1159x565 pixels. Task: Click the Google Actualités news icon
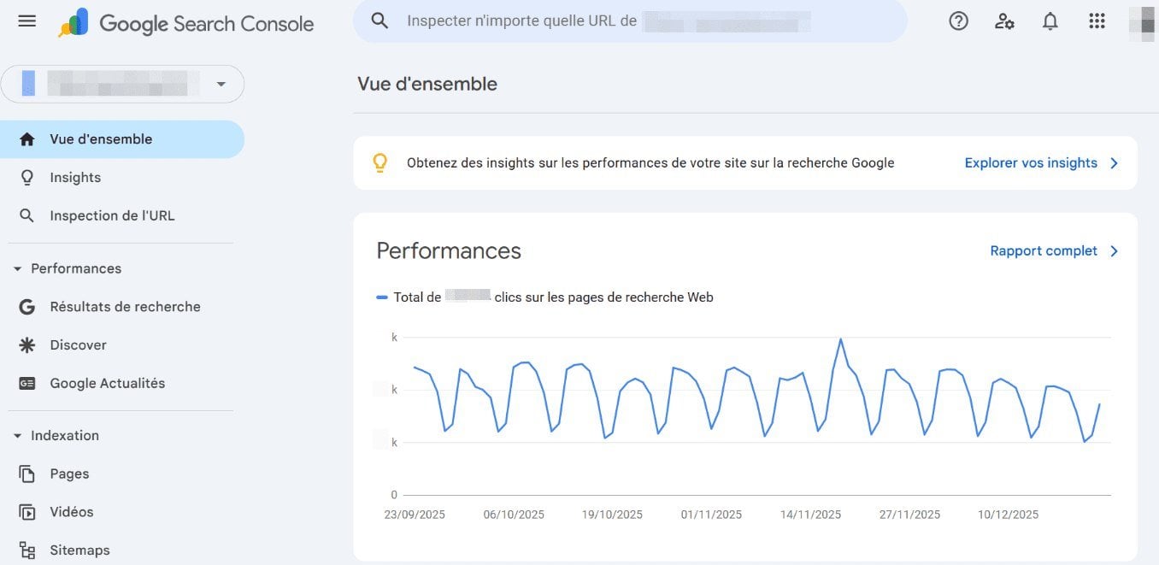tap(26, 383)
